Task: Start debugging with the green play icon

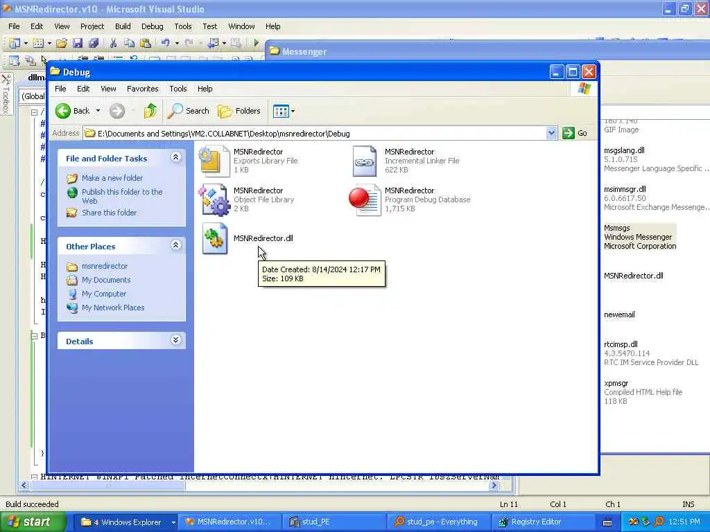Action: pyautogui.click(x=257, y=43)
